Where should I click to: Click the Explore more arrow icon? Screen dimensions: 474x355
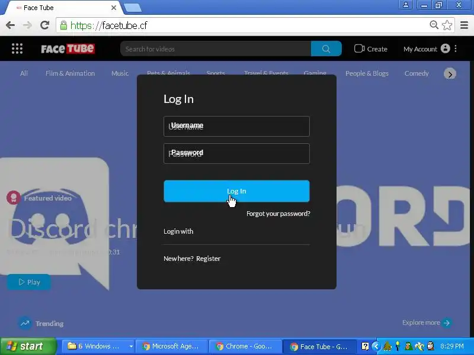tap(447, 322)
